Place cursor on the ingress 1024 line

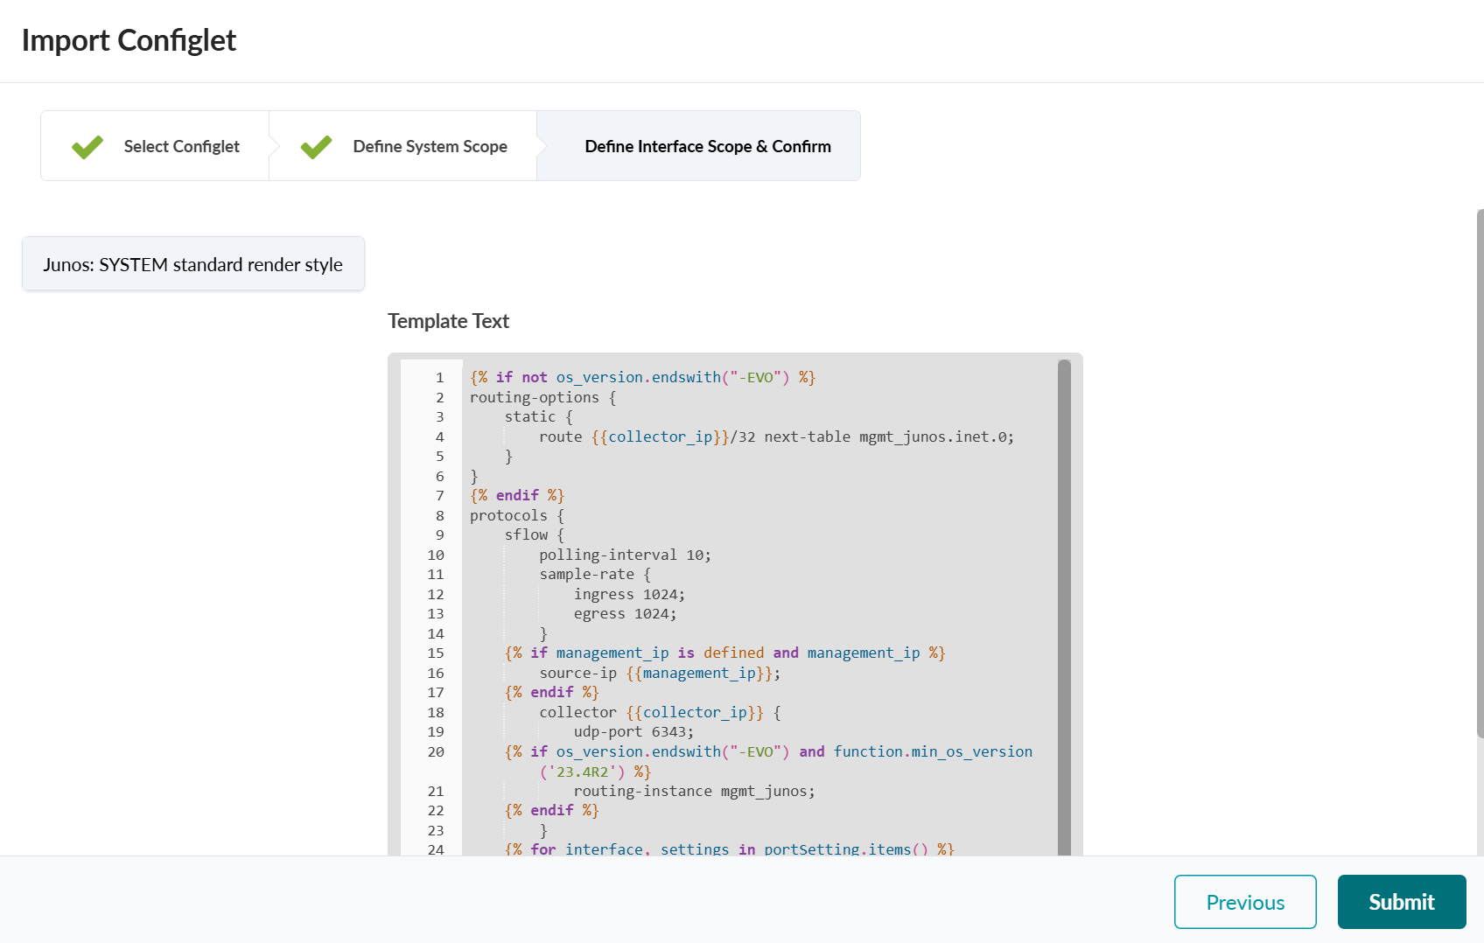629,595
